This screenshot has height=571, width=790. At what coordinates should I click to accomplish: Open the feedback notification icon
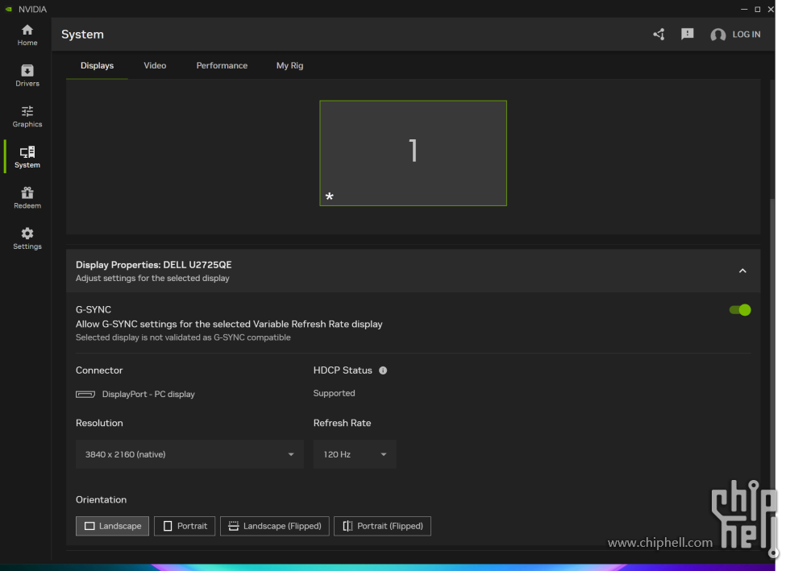(687, 35)
